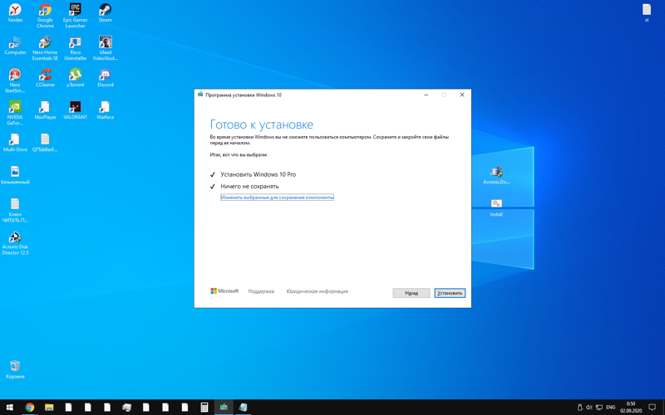Open File Explorer from the taskbar

(x=49, y=408)
